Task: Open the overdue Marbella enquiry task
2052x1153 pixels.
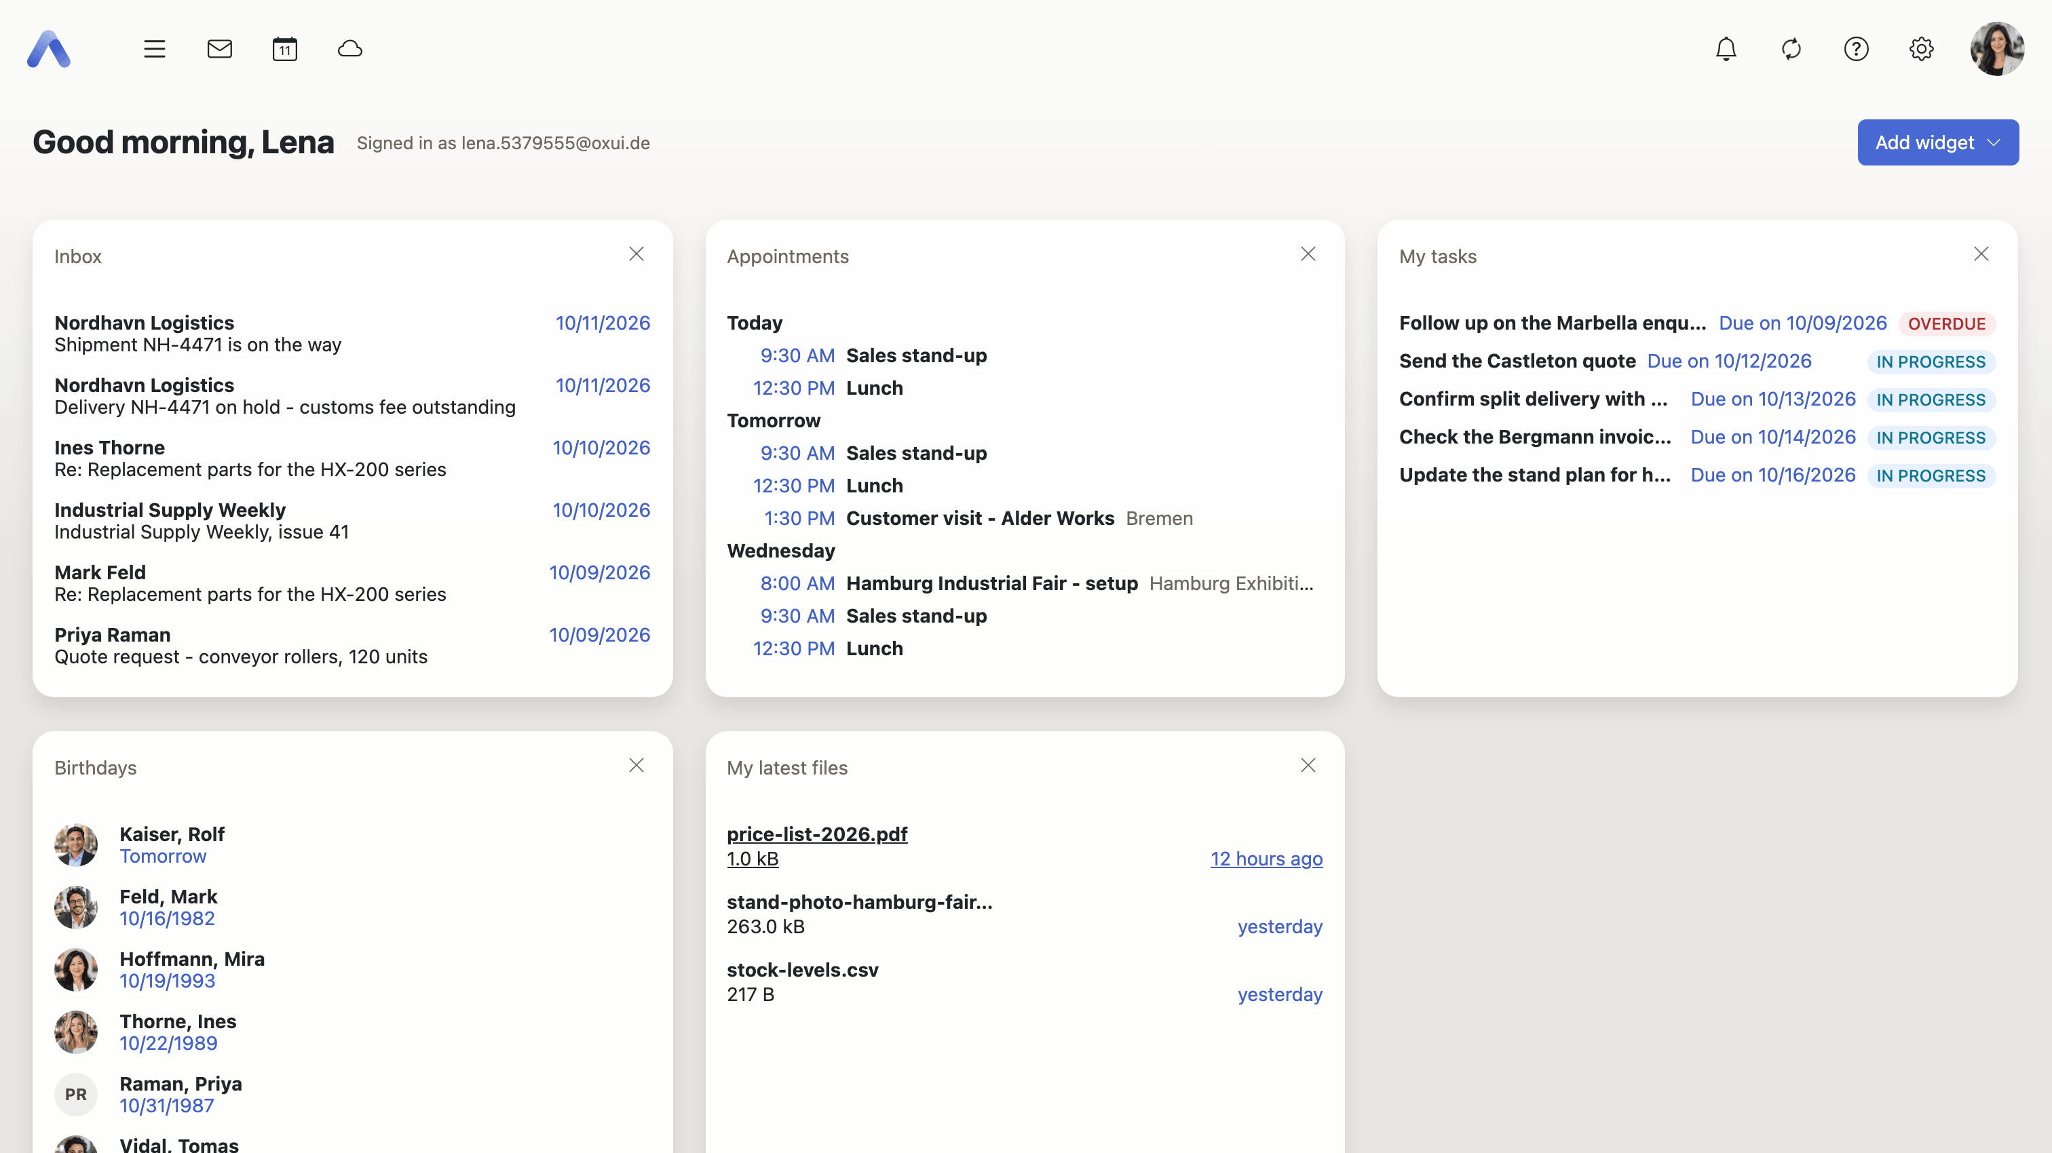Action: [x=1698, y=324]
